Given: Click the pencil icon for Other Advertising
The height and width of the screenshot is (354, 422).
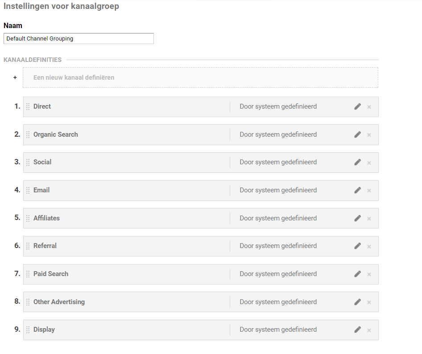Looking at the screenshot, I should click(357, 302).
